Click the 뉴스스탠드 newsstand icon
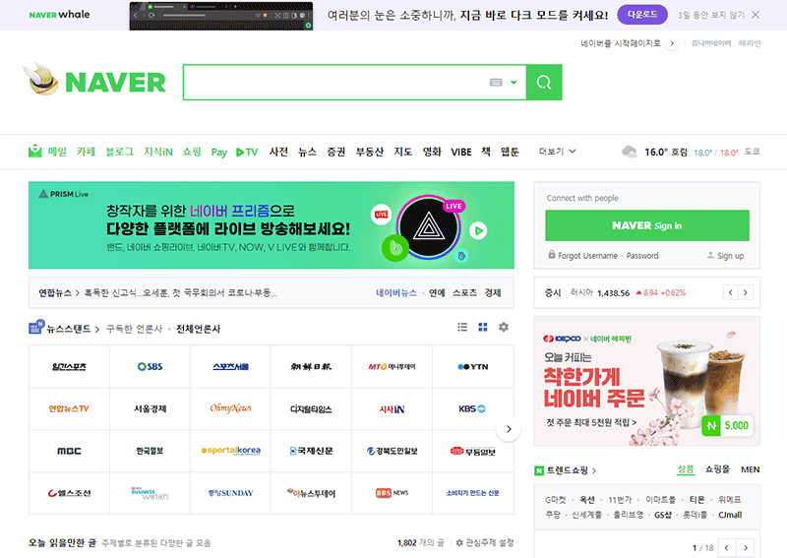 (36, 327)
